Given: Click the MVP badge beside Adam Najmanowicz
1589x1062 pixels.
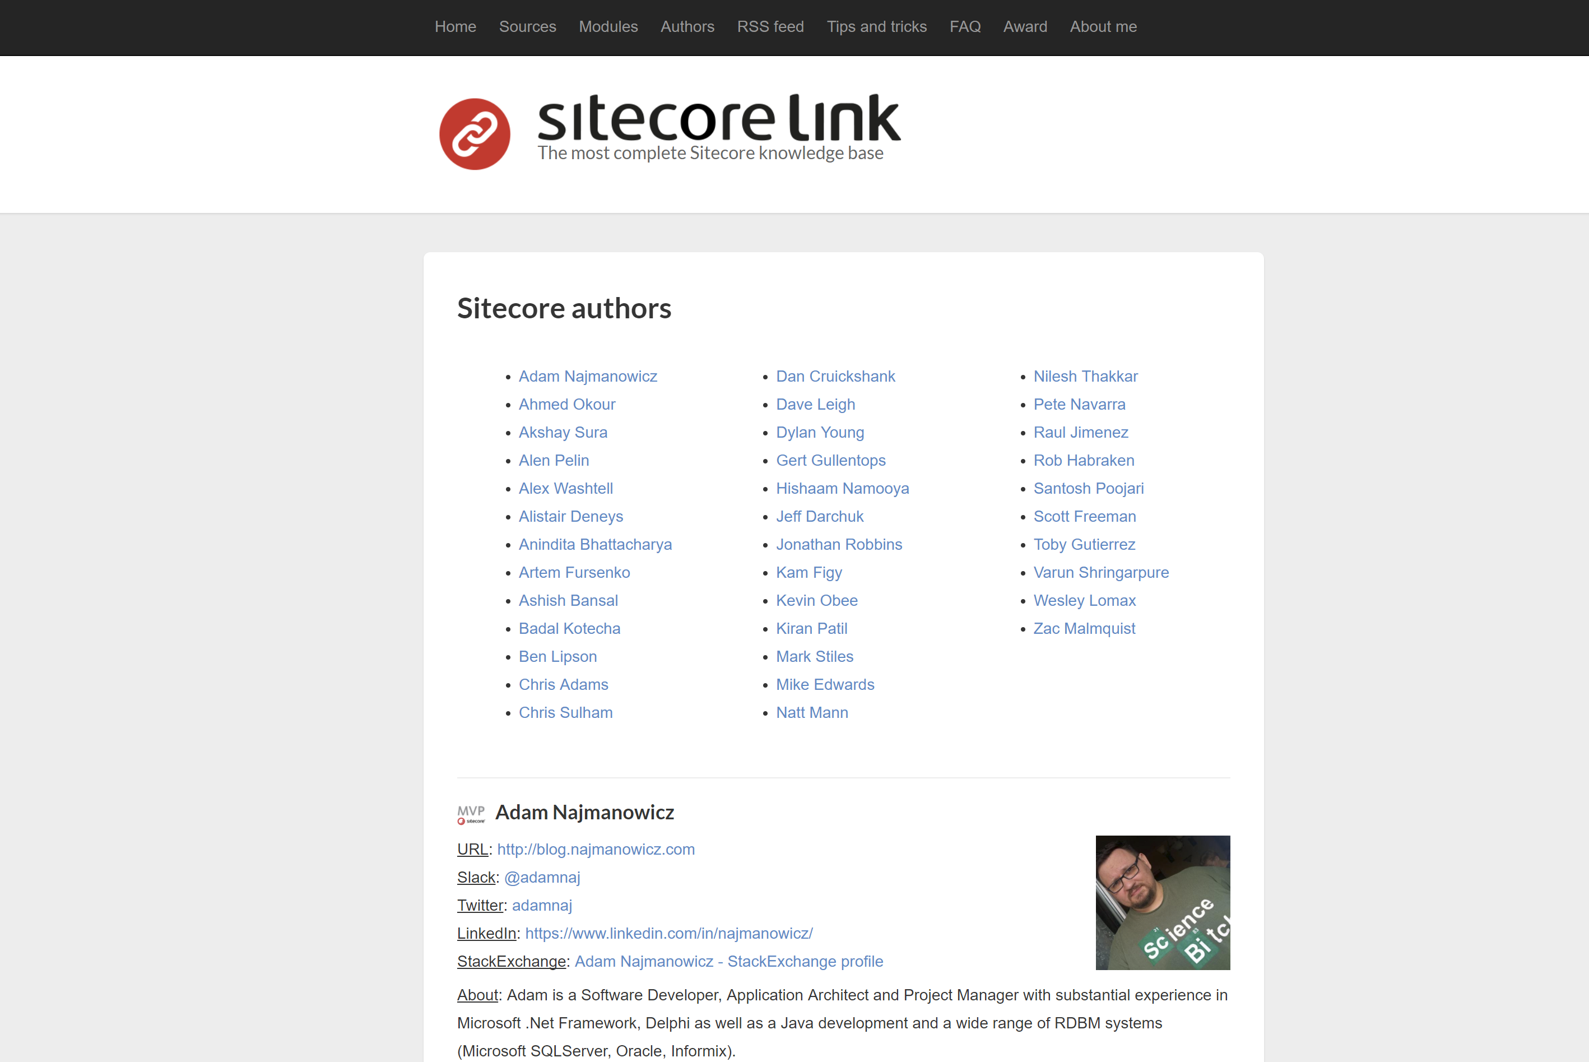Looking at the screenshot, I should (471, 813).
